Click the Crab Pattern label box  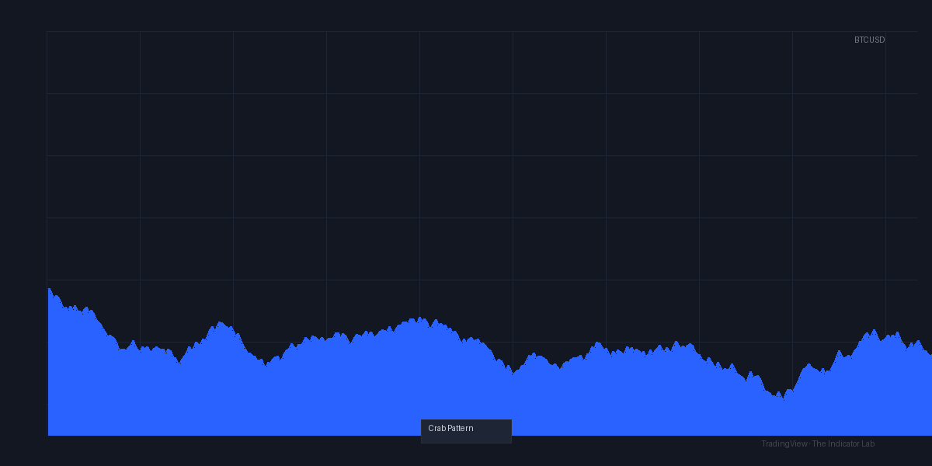click(x=466, y=431)
